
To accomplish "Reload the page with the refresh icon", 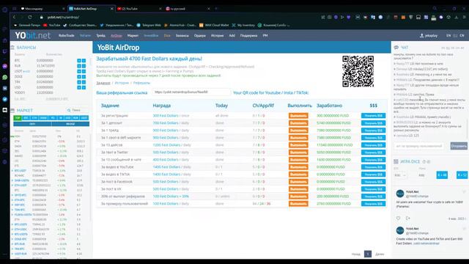I will 30,18.
